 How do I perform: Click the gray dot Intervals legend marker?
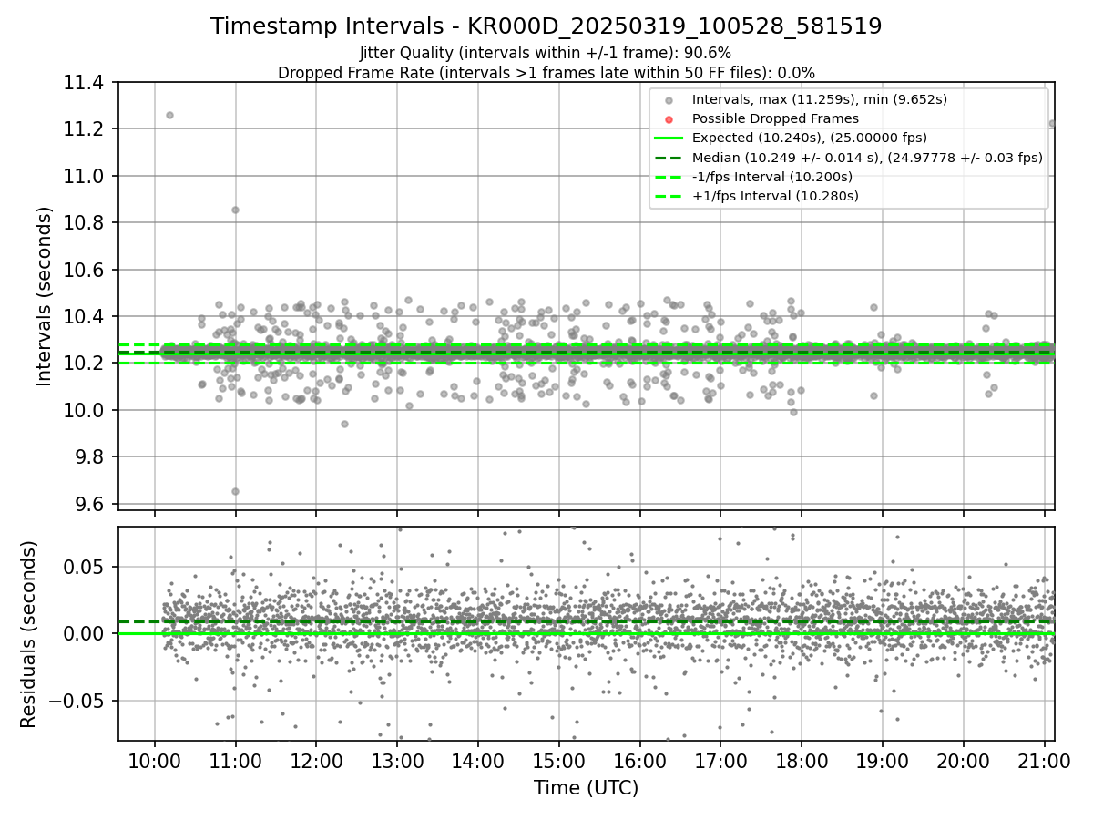click(669, 100)
